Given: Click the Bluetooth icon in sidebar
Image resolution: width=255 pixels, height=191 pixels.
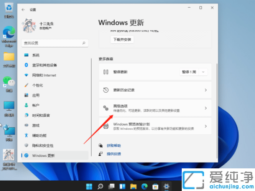Looking at the screenshot, I should pos(26,65).
